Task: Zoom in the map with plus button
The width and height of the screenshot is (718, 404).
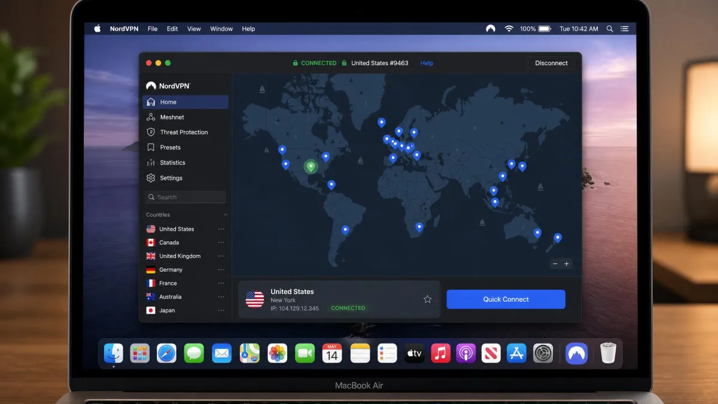Action: [x=567, y=264]
